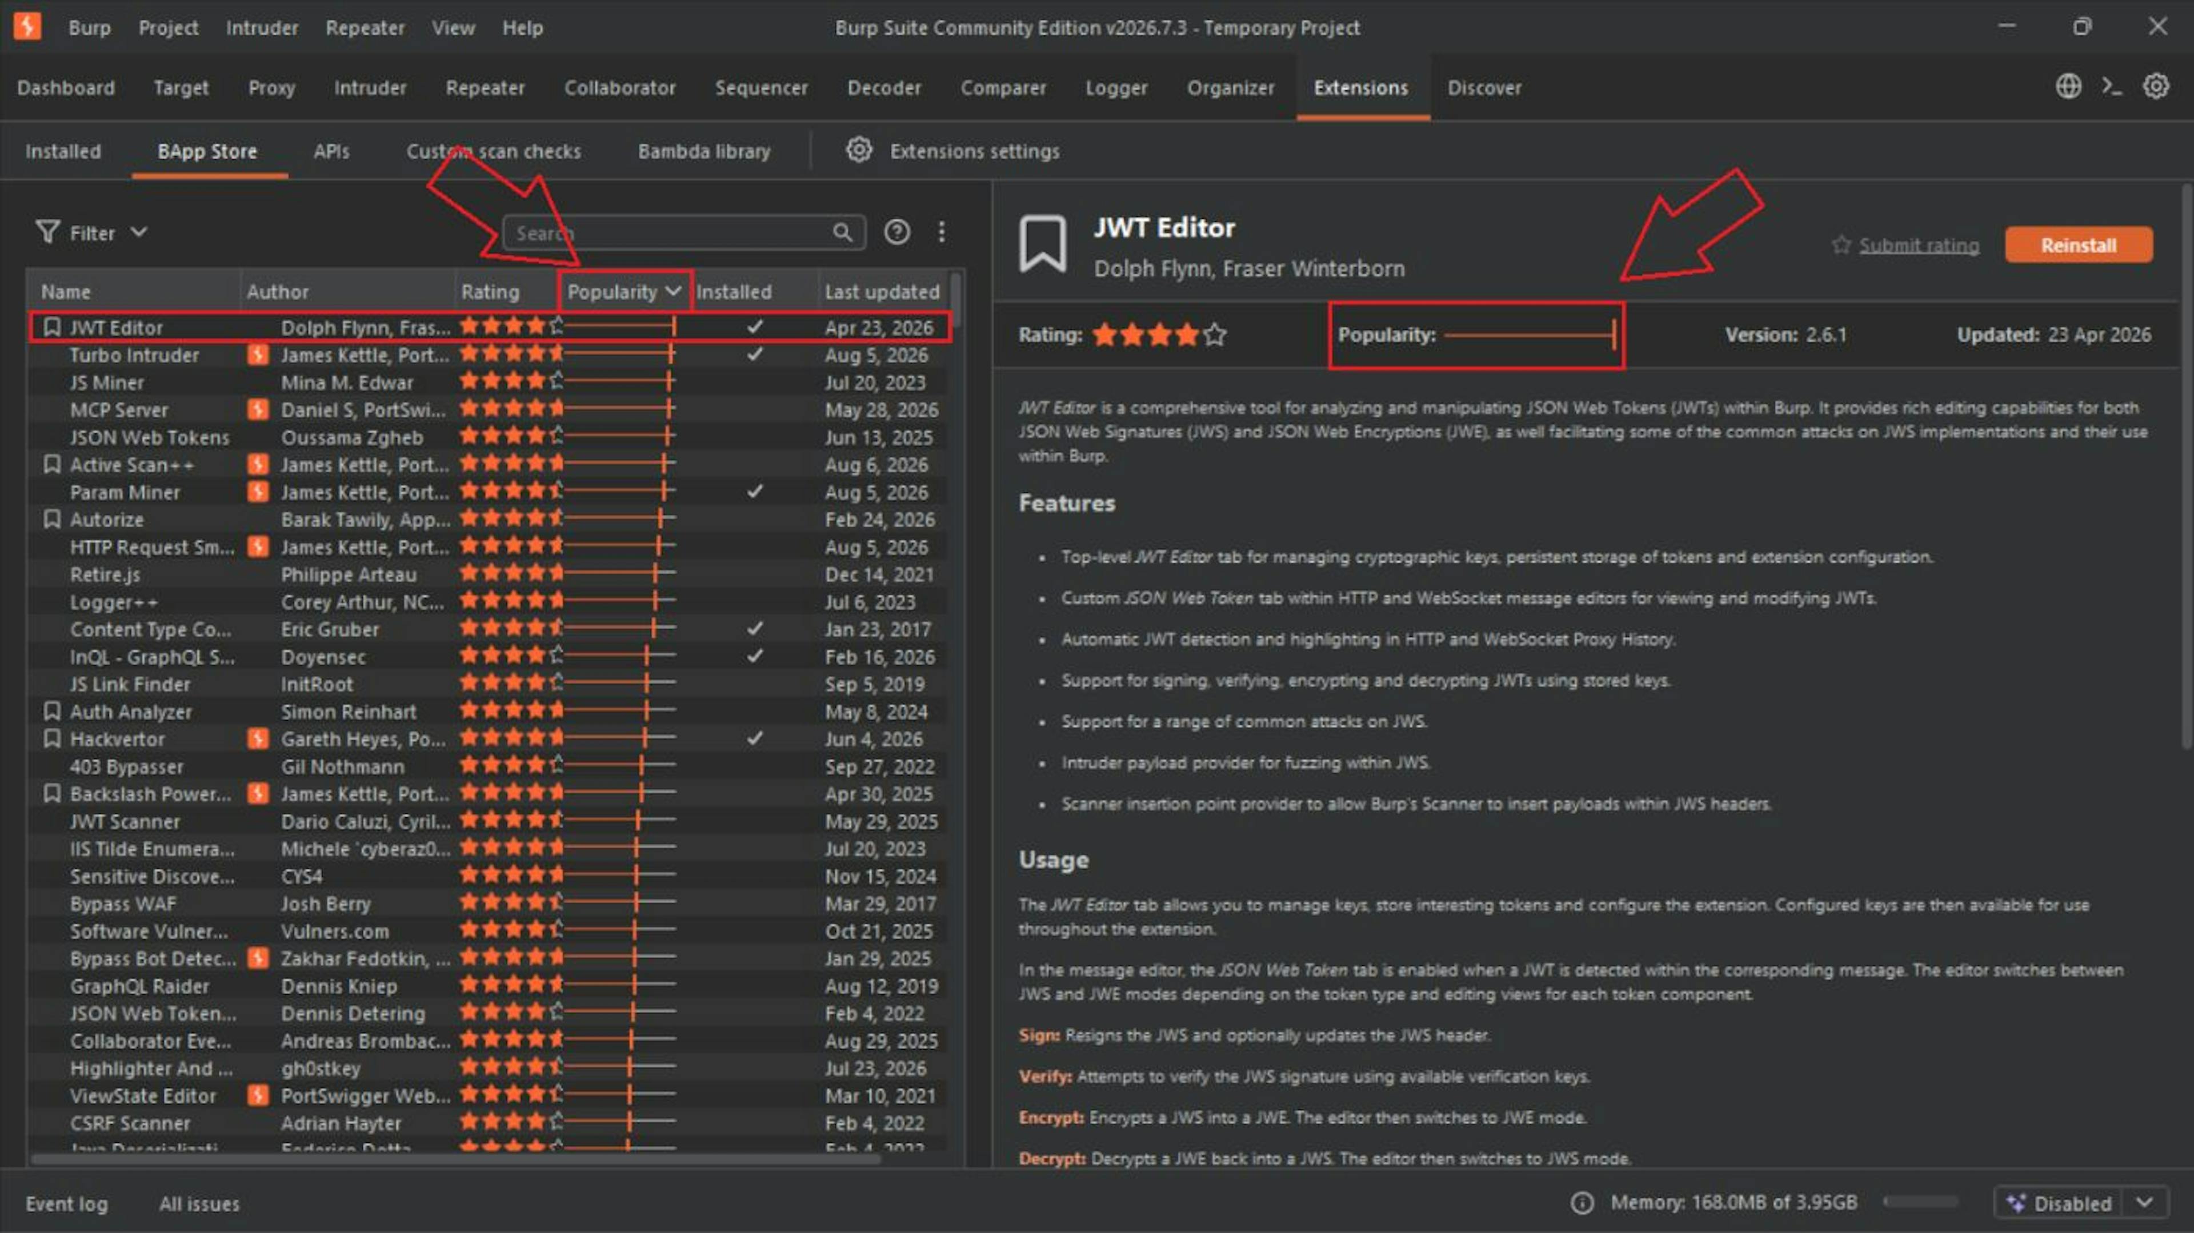The image size is (2194, 1233).
Task: Click the PortSwigger badge on Turbo Intruder row
Action: click(258, 354)
